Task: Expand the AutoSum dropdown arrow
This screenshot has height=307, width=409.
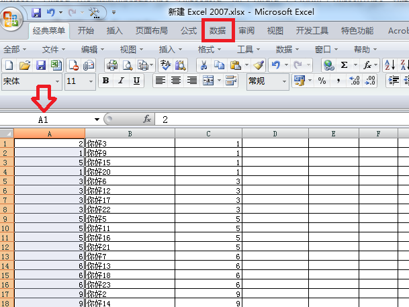Action: [x=355, y=65]
